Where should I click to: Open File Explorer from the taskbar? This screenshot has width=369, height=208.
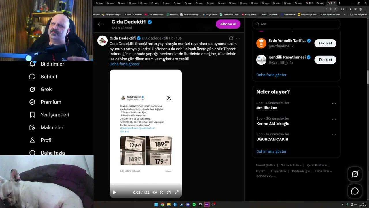click(169, 205)
